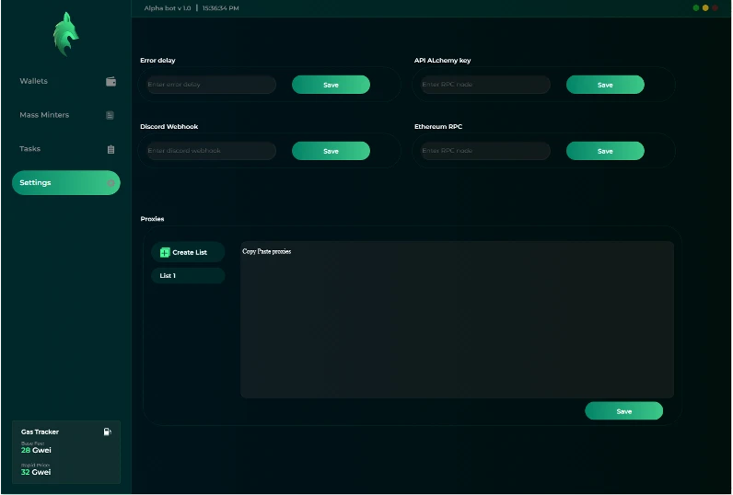Click the clipboard icon beside Tasks
733x495 pixels.
[111, 149]
